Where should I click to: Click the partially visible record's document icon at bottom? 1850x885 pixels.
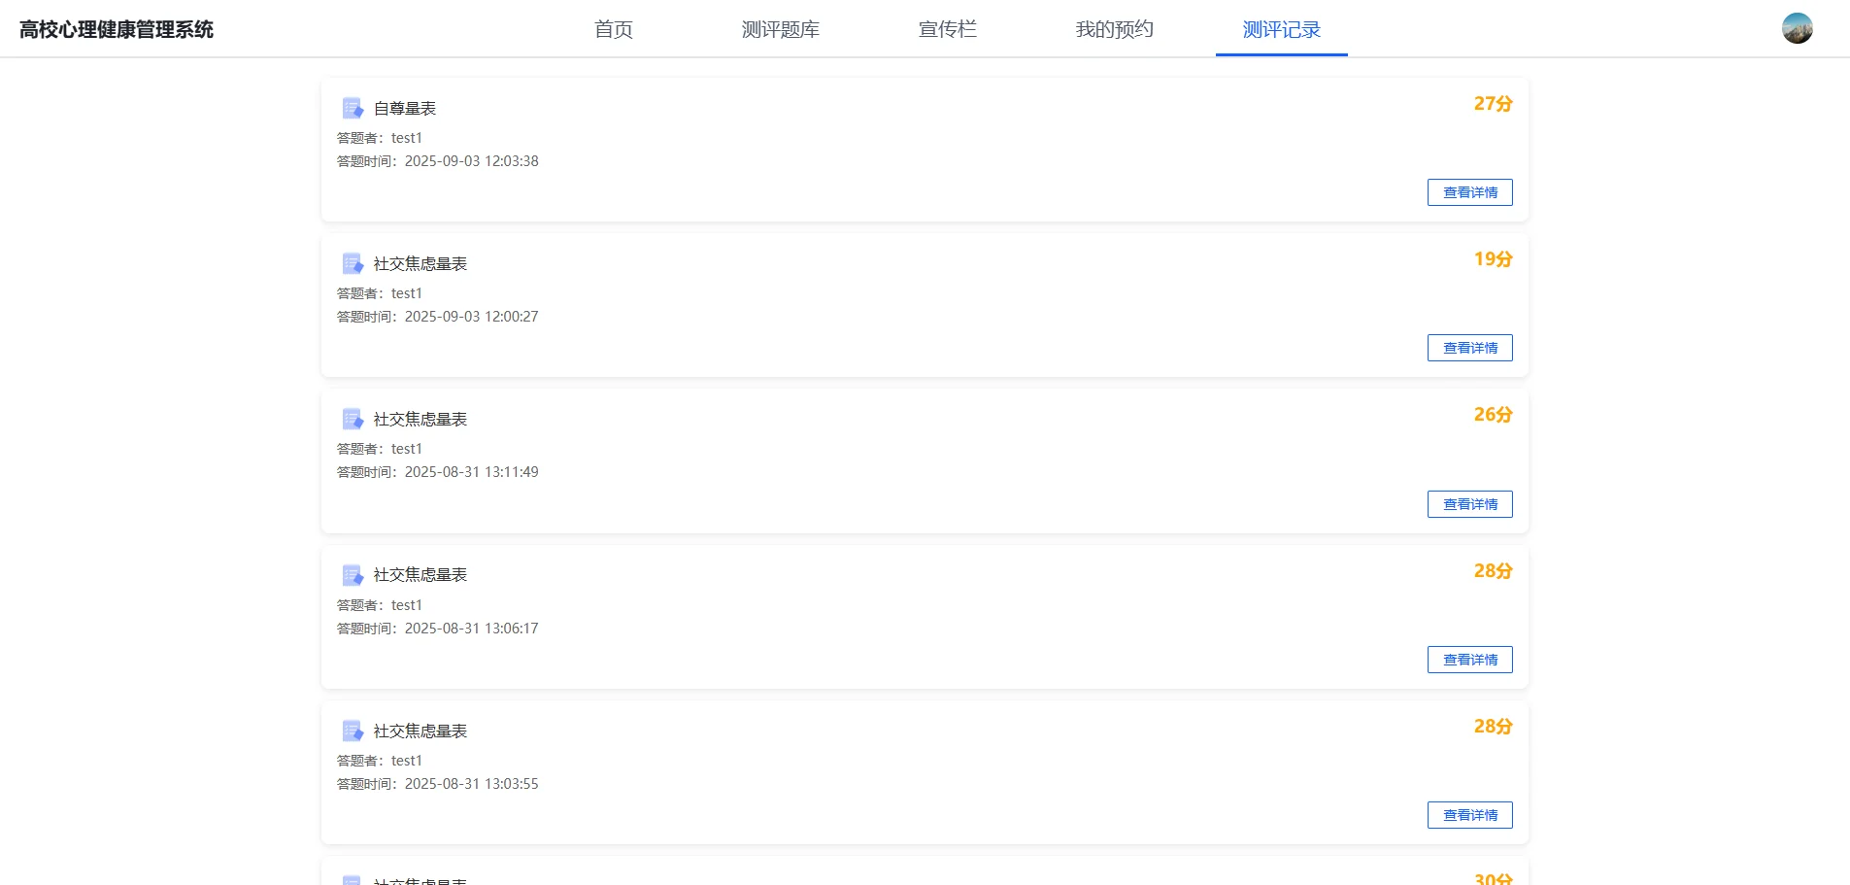pyautogui.click(x=351, y=878)
